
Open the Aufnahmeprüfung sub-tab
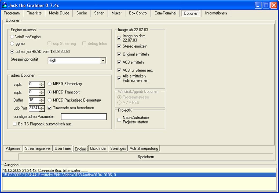(x=144, y=149)
